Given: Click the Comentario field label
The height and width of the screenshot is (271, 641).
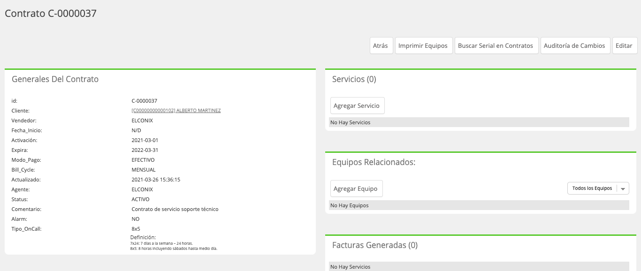Looking at the screenshot, I should tap(27, 209).
